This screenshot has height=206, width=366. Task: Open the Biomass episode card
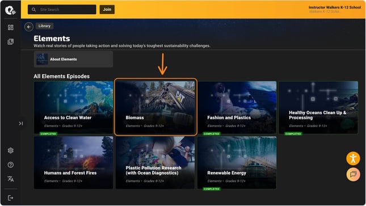coord(155,107)
